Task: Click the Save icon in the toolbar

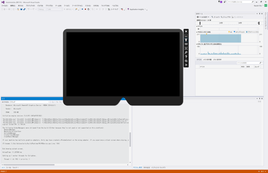Action: pos(21,9)
